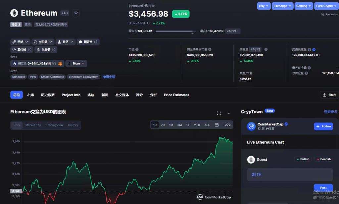
Task: Select the 7D time range
Action: [163, 125]
